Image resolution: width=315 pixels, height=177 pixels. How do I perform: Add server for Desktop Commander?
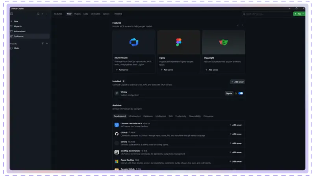235,152
